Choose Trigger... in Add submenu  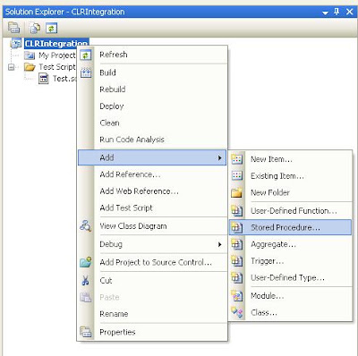point(290,261)
